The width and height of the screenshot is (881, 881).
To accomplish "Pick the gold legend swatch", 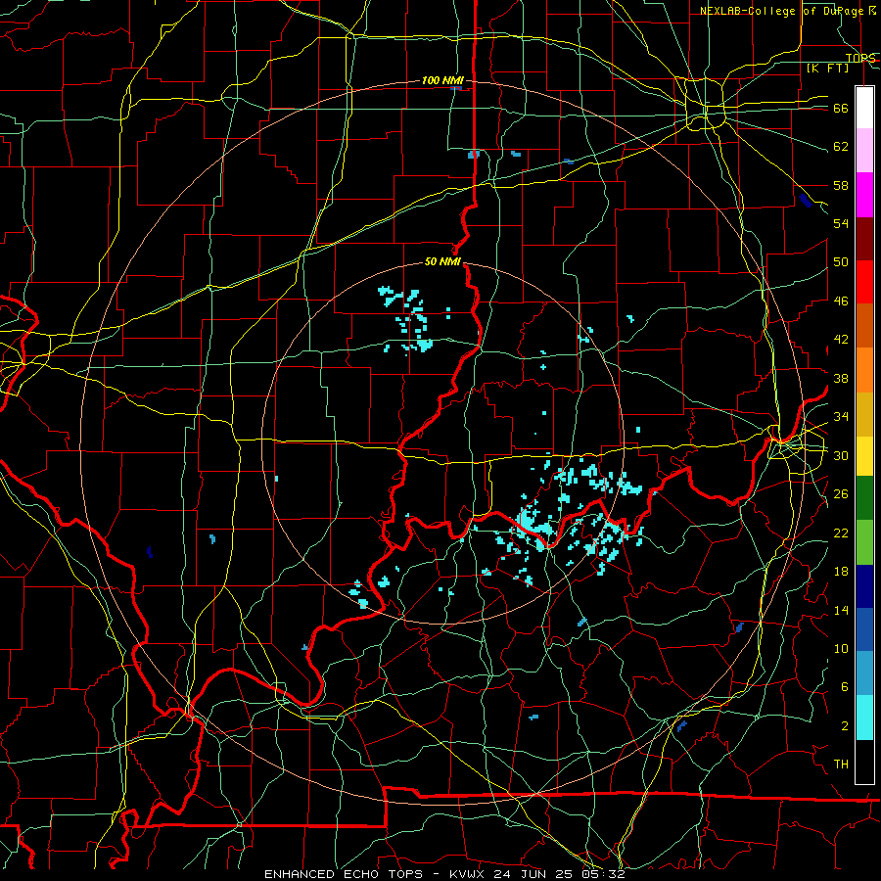I will pos(864,413).
